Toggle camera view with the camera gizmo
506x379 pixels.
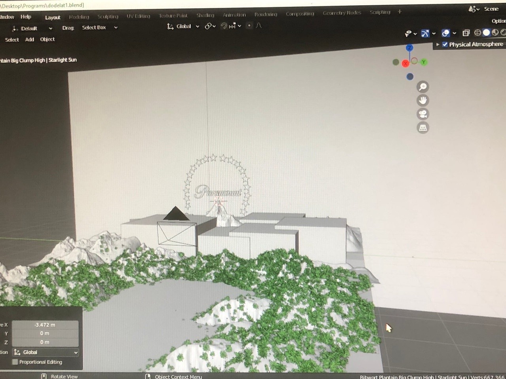coord(423,114)
